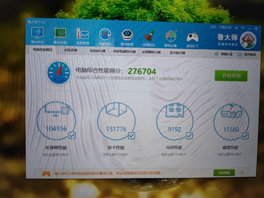Switch to the 处理器排行榜 tab

coord(151,52)
